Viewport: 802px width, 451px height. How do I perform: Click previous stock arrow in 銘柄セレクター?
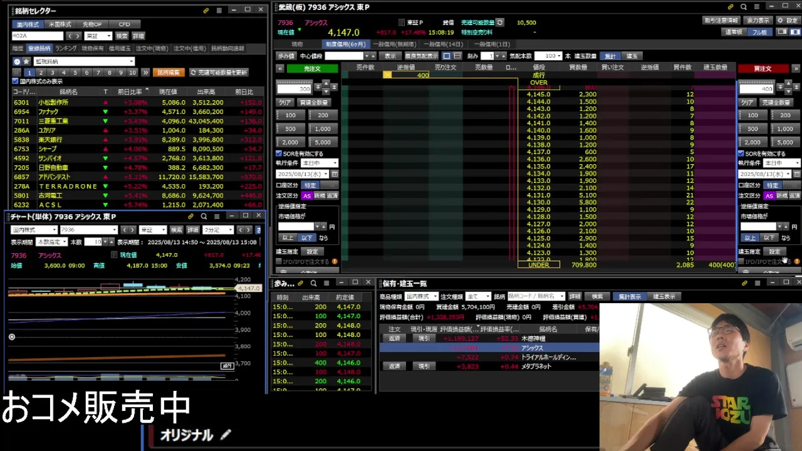pyautogui.click(x=70, y=36)
